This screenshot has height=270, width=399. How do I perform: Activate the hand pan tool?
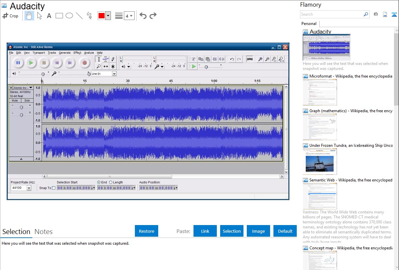29,16
